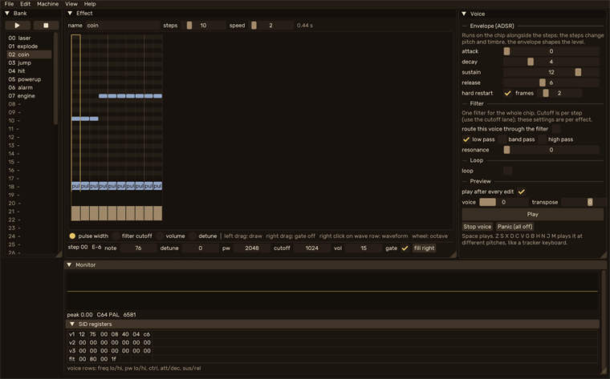Collapse the Effect panel triangle
The height and width of the screenshot is (379, 610).
point(70,13)
